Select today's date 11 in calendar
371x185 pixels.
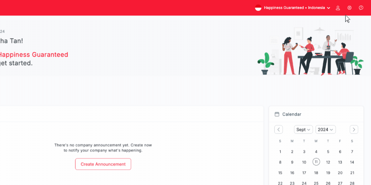[x=316, y=162]
